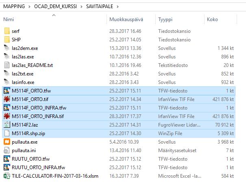Select the file name pullauta.ini
This screenshot has width=246, height=185.
tap(24, 151)
